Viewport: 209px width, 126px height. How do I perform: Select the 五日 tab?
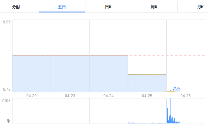(x=62, y=7)
